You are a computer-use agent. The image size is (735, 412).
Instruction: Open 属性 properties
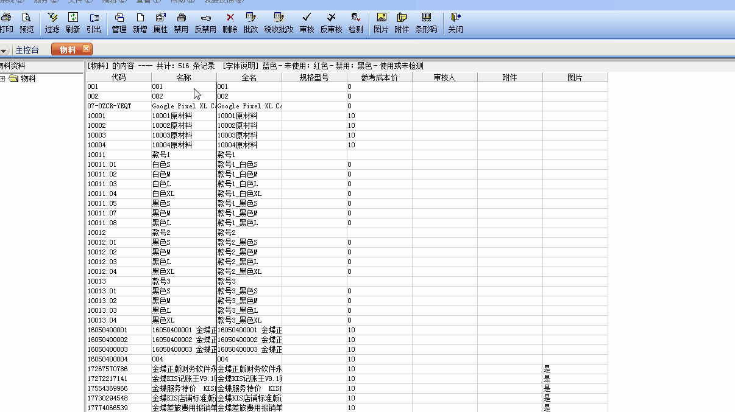tap(160, 23)
